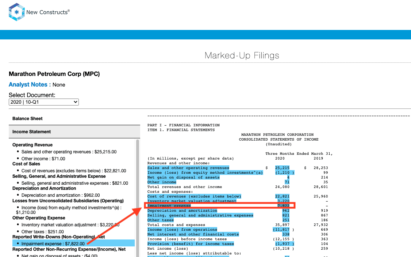Select Cost of revenues $22,821.00 item

pyautogui.click(x=74, y=171)
